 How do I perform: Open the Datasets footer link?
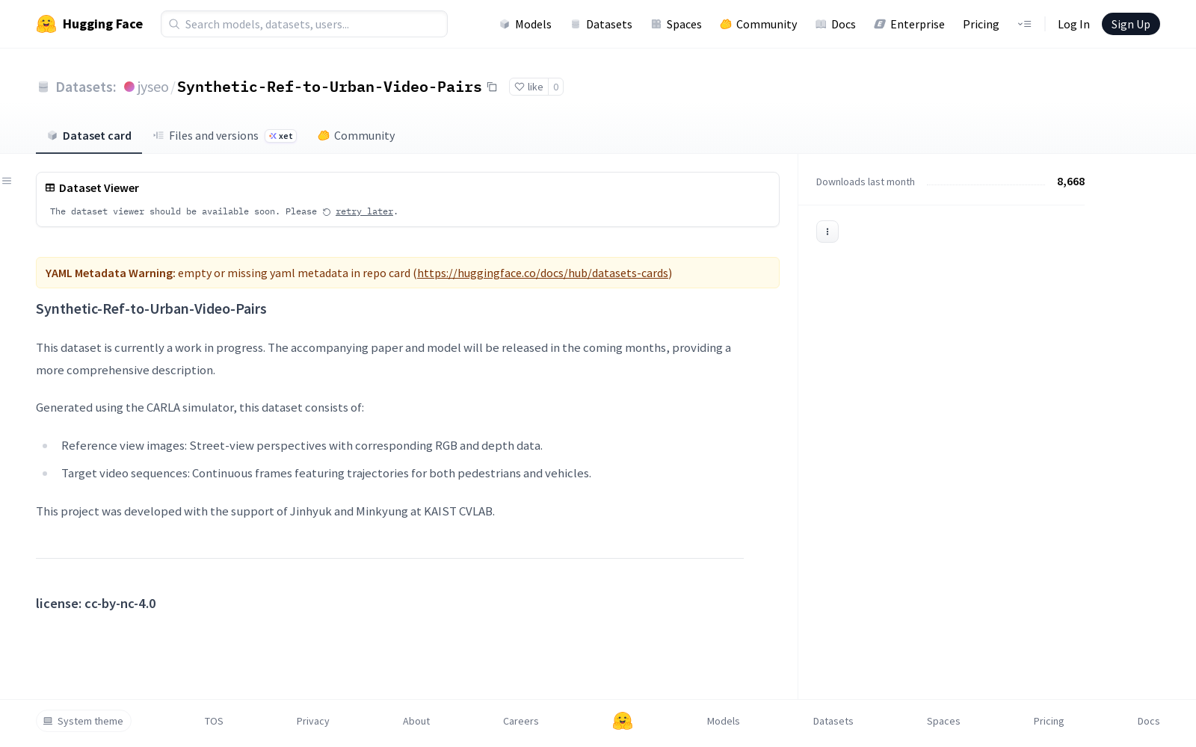[833, 721]
